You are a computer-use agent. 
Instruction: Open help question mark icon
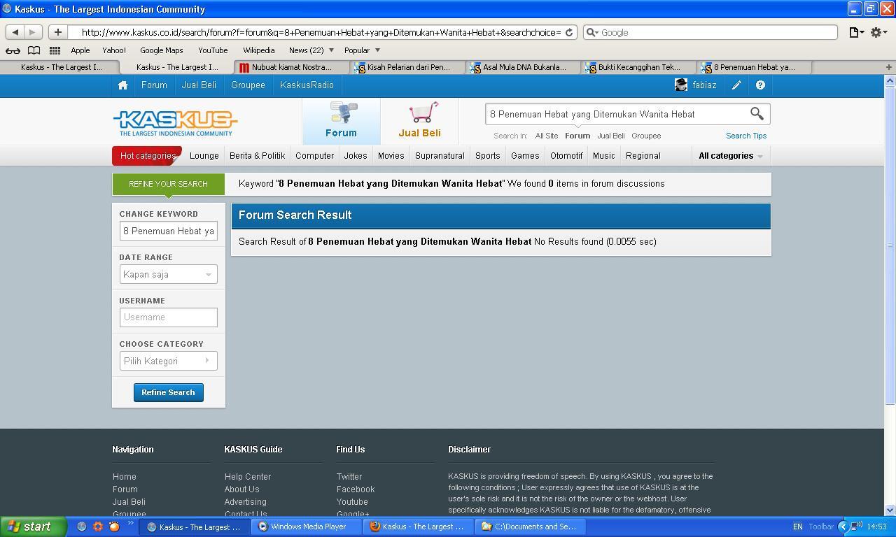(760, 85)
